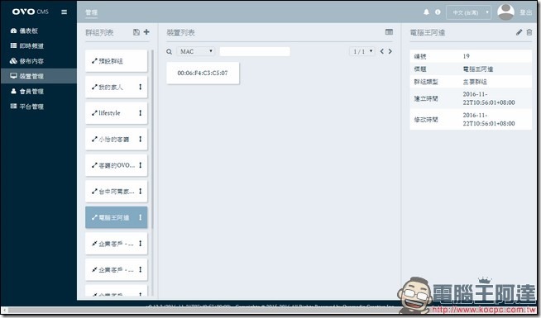Click the info circle icon
Screen dimensions: 541x318
click(438, 12)
